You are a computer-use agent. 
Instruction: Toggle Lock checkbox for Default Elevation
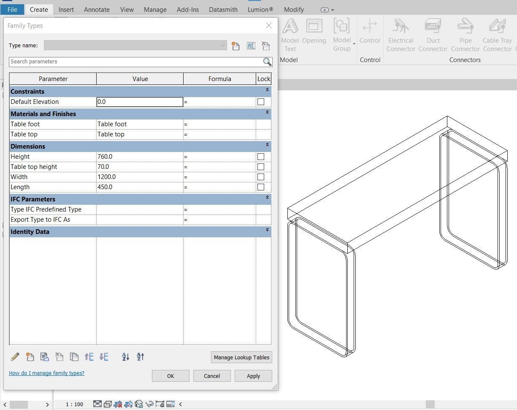261,102
